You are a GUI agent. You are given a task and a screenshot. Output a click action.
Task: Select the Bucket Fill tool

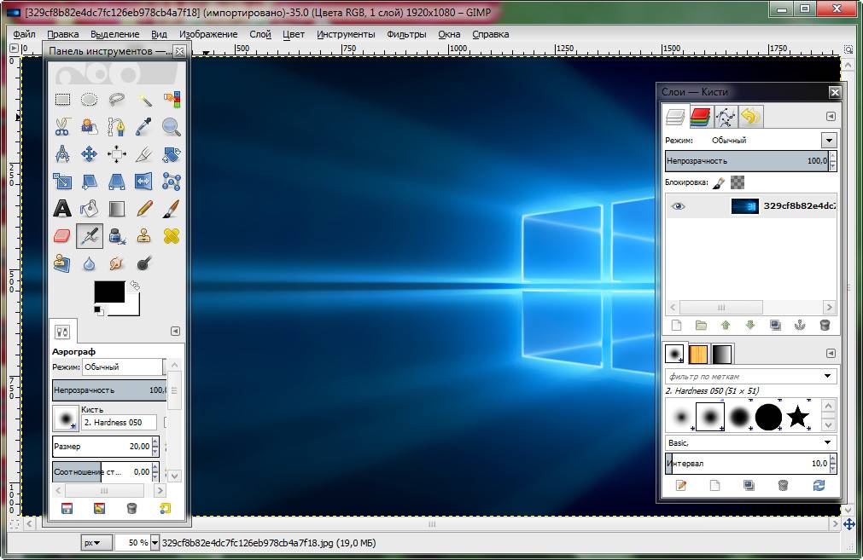(89, 209)
